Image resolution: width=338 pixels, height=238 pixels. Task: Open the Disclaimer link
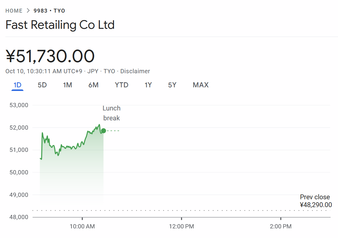(135, 71)
